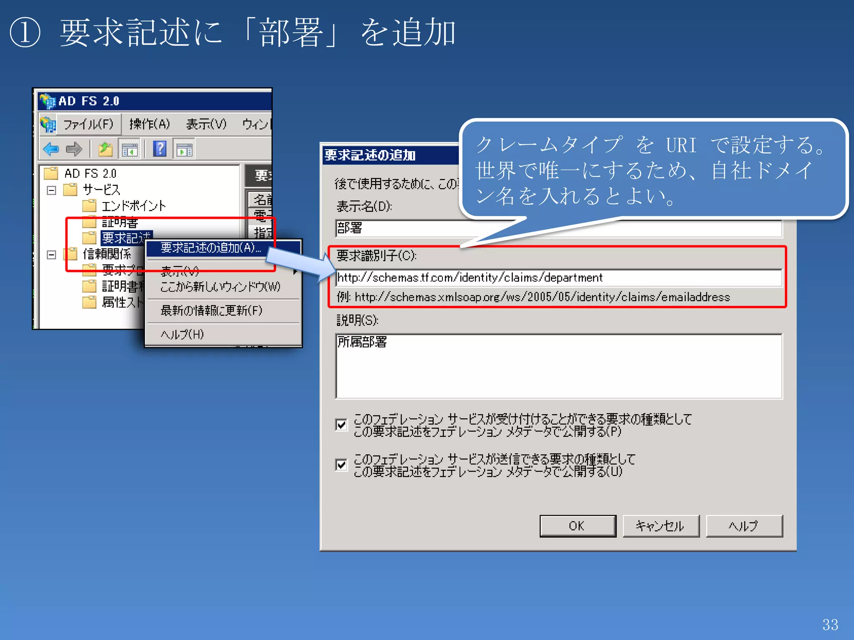This screenshot has height=640, width=854.
Task: Open the 表示(V) submenu arrow in the context menu
Action: (295, 272)
